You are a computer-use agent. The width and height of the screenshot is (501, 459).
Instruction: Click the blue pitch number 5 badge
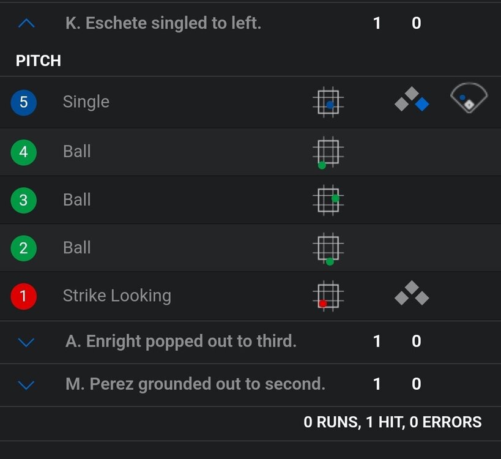coord(24,102)
